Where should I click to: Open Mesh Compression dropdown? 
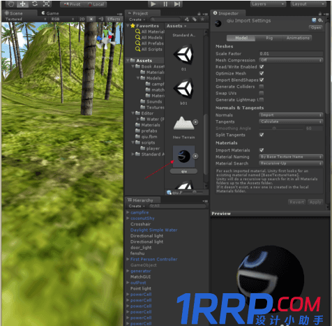pos(291,60)
